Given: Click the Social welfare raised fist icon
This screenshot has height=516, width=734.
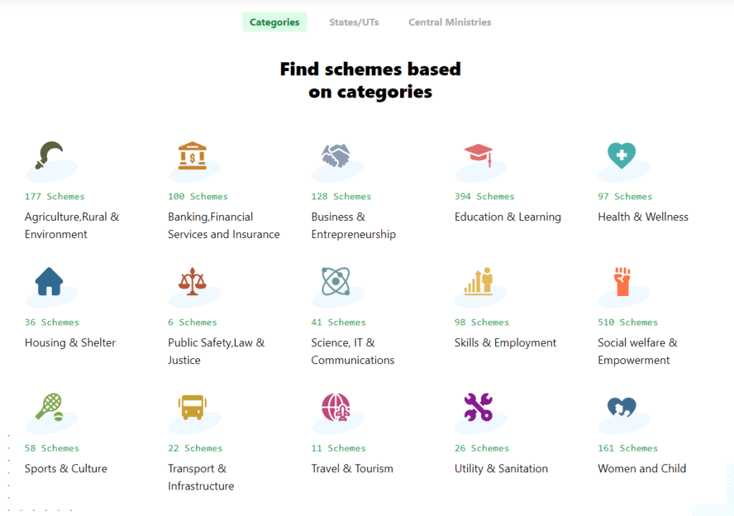Looking at the screenshot, I should click(x=621, y=282).
